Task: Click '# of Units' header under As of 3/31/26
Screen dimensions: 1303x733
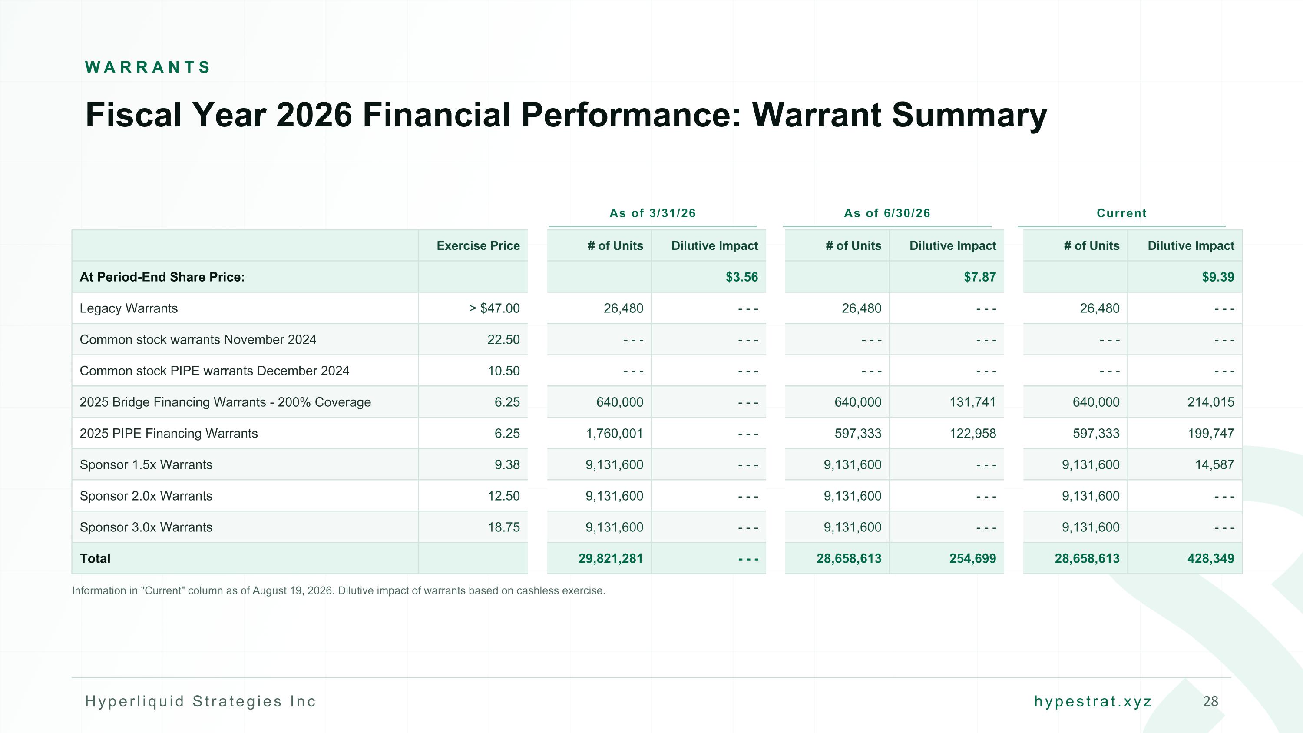Action: point(615,246)
